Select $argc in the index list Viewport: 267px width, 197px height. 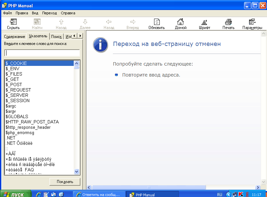(39, 106)
